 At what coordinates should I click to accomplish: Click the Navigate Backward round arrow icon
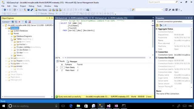[5, 10]
